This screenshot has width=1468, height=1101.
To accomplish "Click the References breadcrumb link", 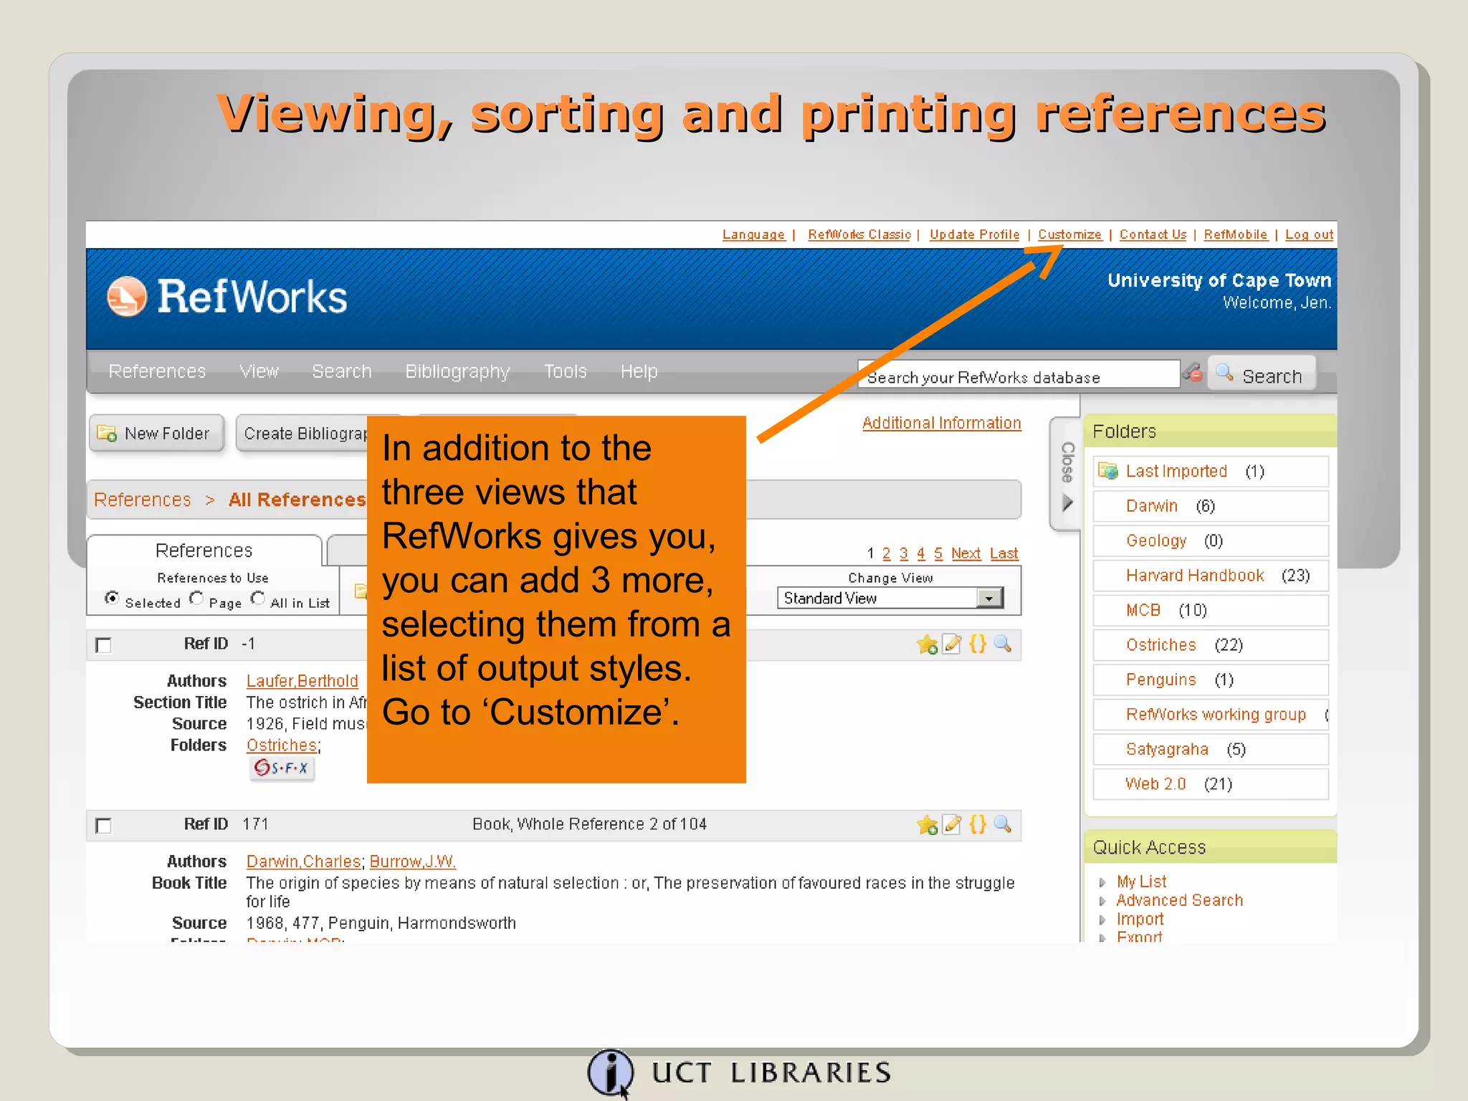I will (142, 500).
